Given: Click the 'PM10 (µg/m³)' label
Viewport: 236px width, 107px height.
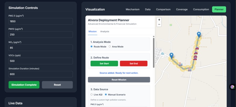Looking at the screenshot, I should pos(16,29).
